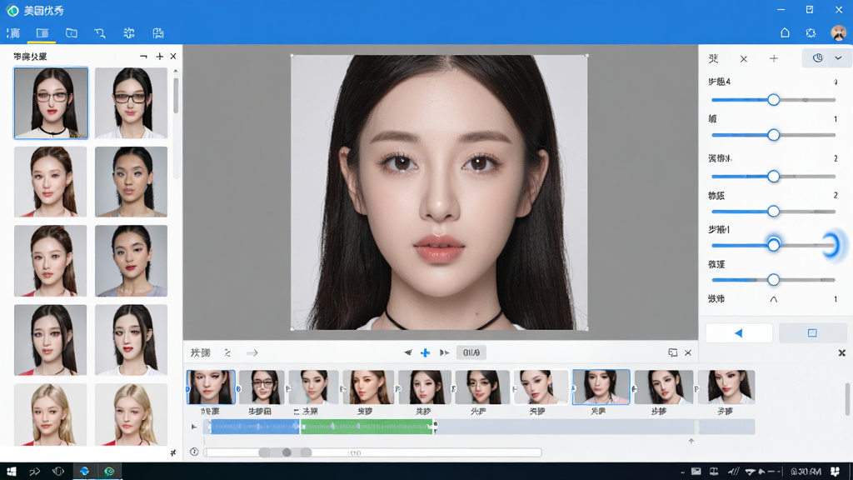The width and height of the screenshot is (853, 480).
Task: Open the shield icon in the taskbar
Action: [x=58, y=472]
